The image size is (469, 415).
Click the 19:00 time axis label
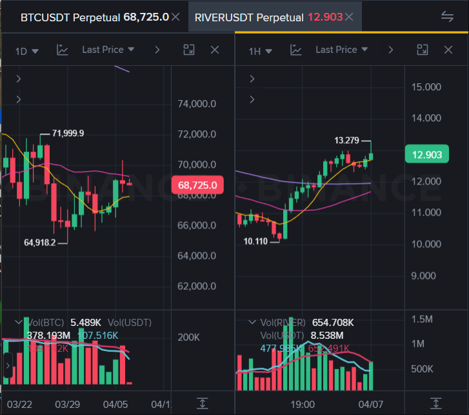pyautogui.click(x=303, y=405)
